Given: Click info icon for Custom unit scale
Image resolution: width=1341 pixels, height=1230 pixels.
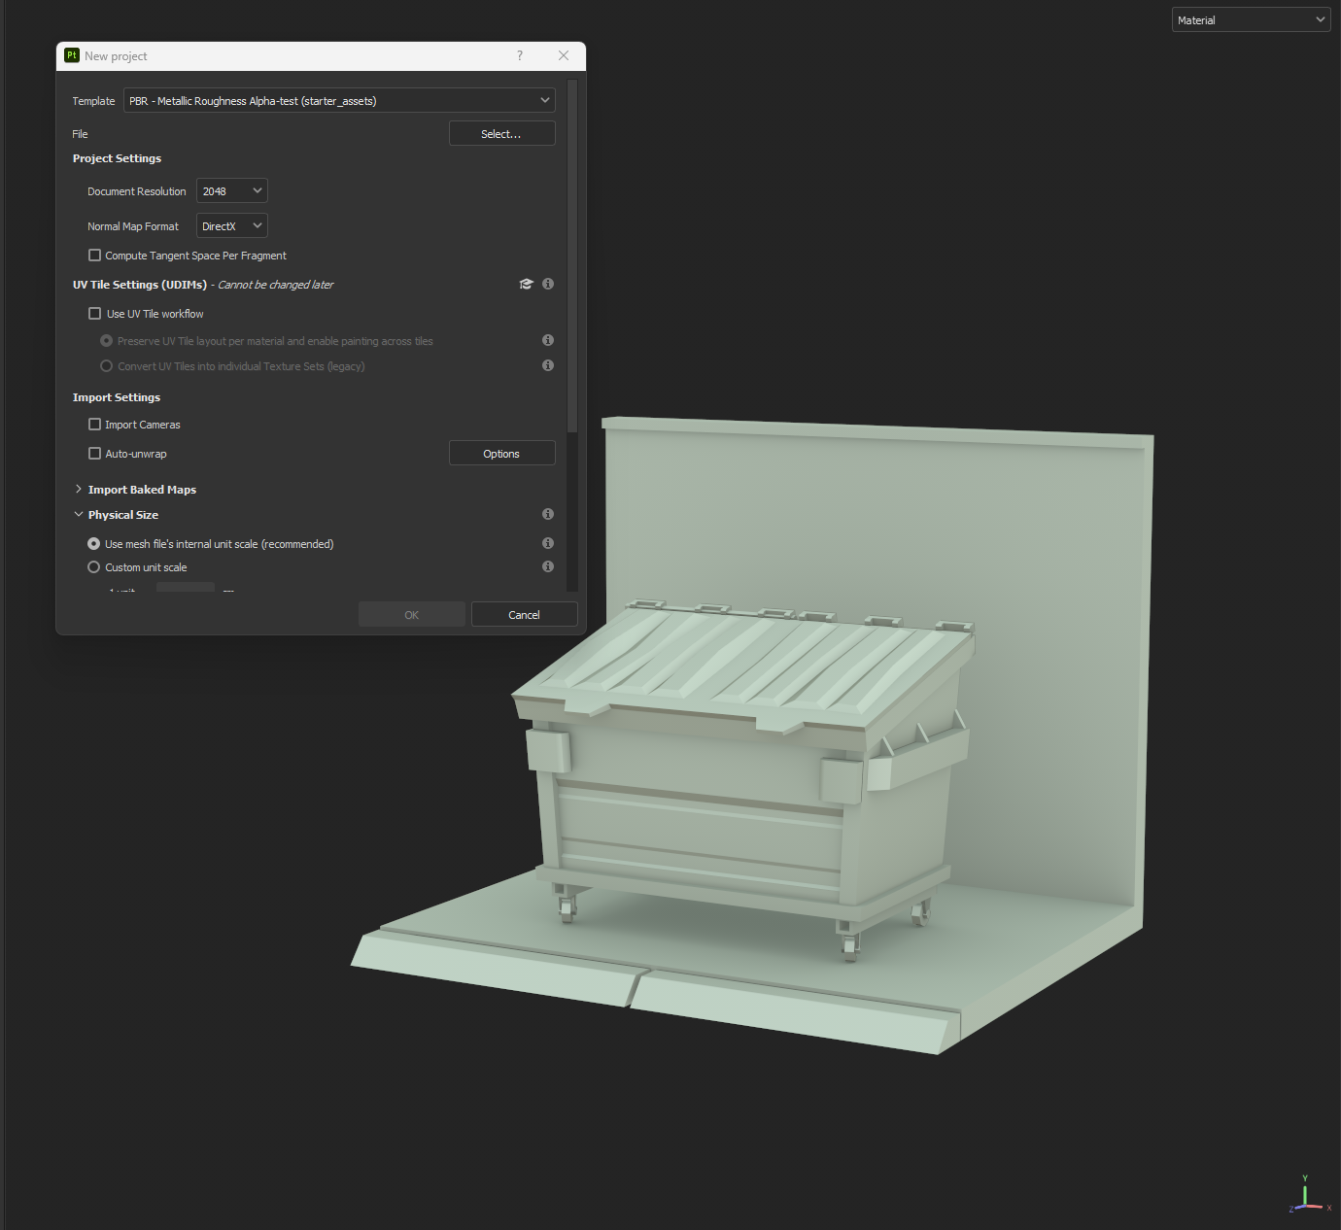Looking at the screenshot, I should click(x=548, y=567).
